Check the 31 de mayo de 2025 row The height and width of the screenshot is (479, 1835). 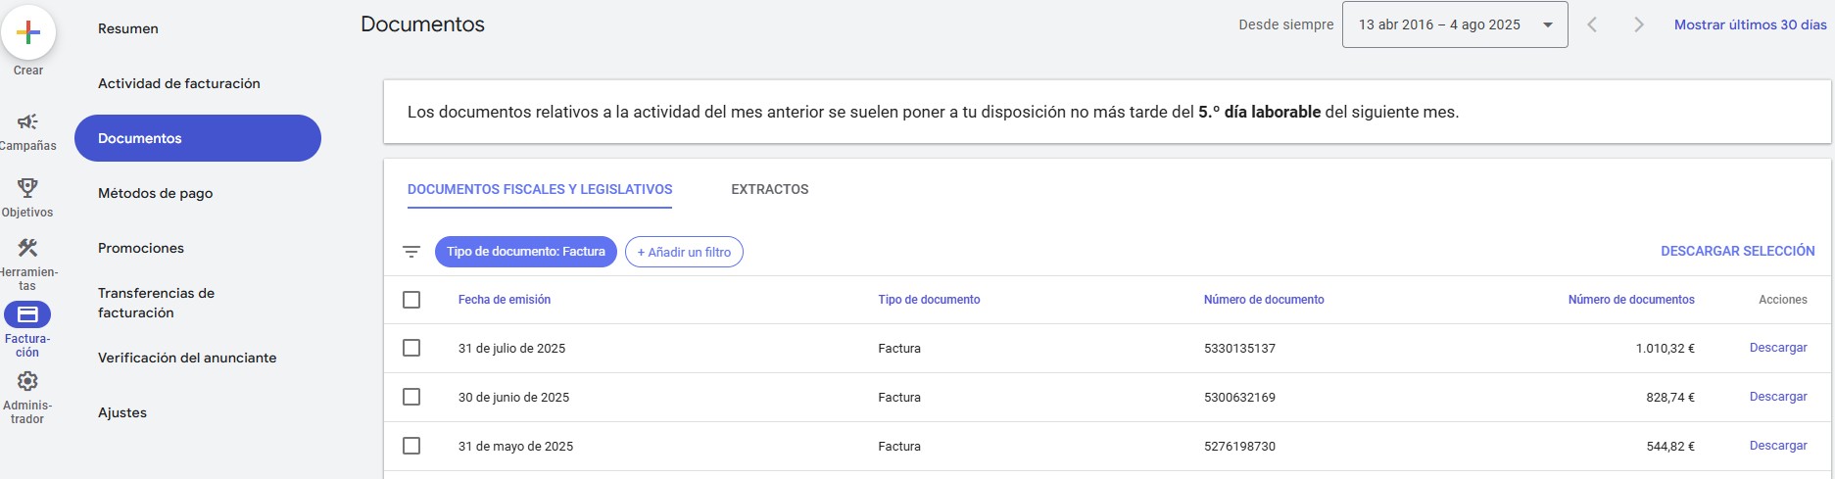click(x=411, y=446)
